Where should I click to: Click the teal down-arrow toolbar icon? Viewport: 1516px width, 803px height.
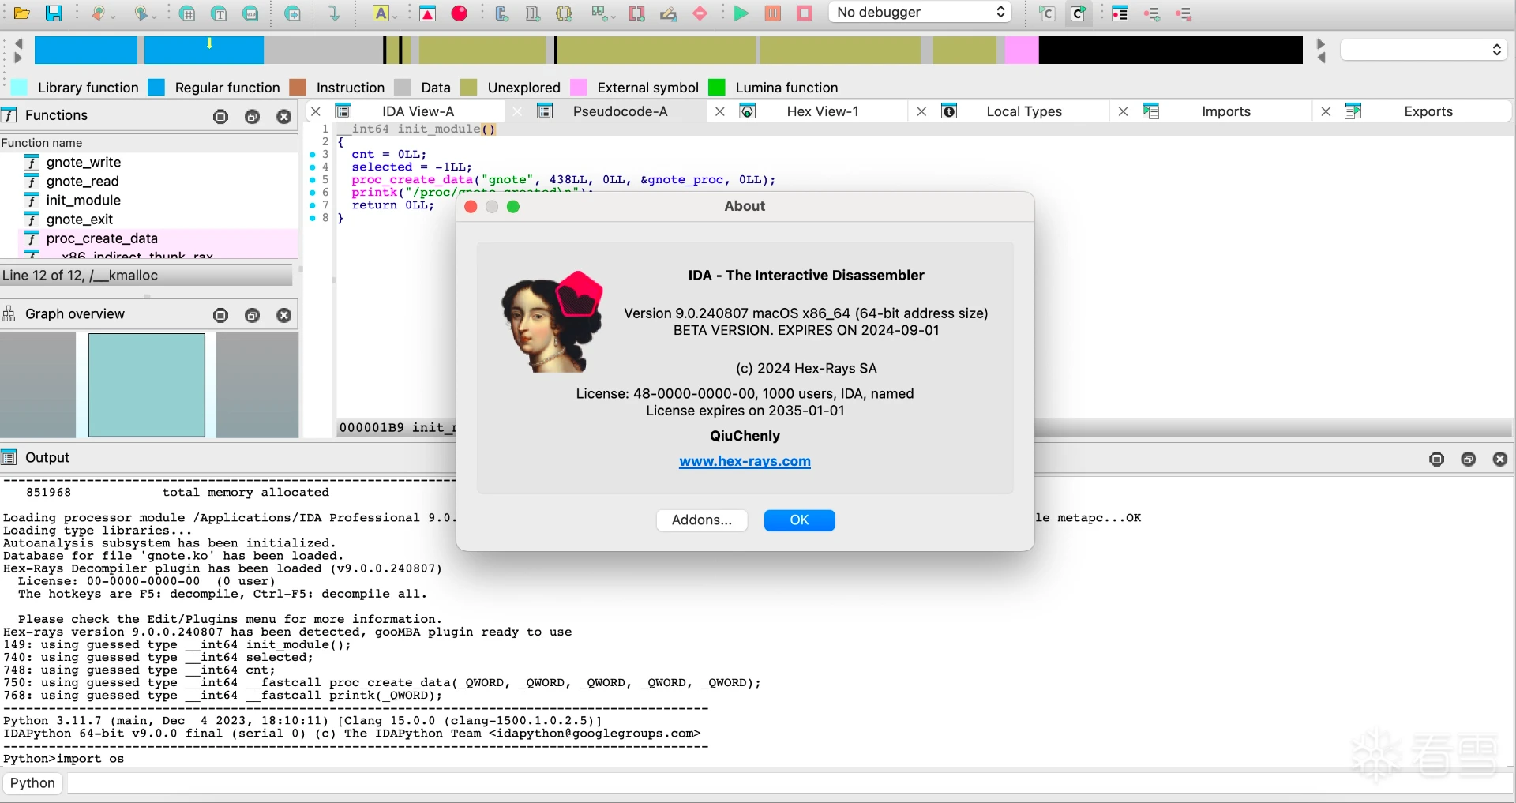pyautogui.click(x=334, y=13)
